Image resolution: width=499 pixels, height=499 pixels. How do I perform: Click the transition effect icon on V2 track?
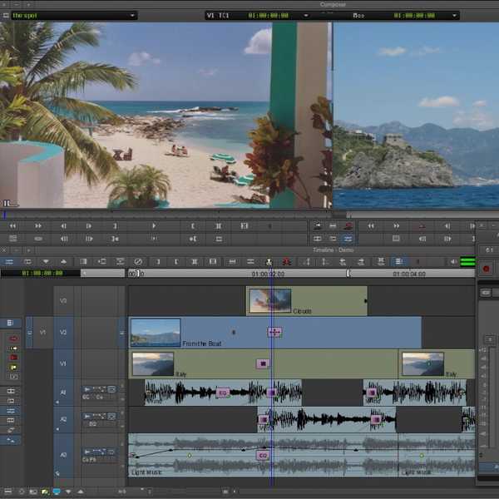pyautogui.click(x=274, y=332)
